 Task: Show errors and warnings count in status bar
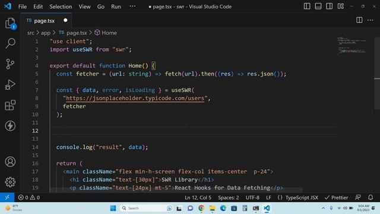click(x=29, y=197)
